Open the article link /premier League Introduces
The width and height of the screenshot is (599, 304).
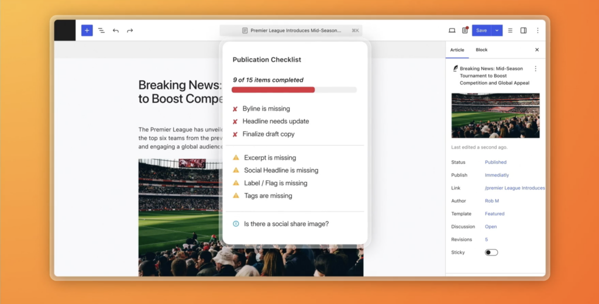click(x=515, y=188)
